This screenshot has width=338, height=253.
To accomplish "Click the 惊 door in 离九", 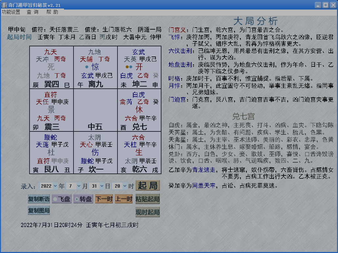I will (95, 67).
